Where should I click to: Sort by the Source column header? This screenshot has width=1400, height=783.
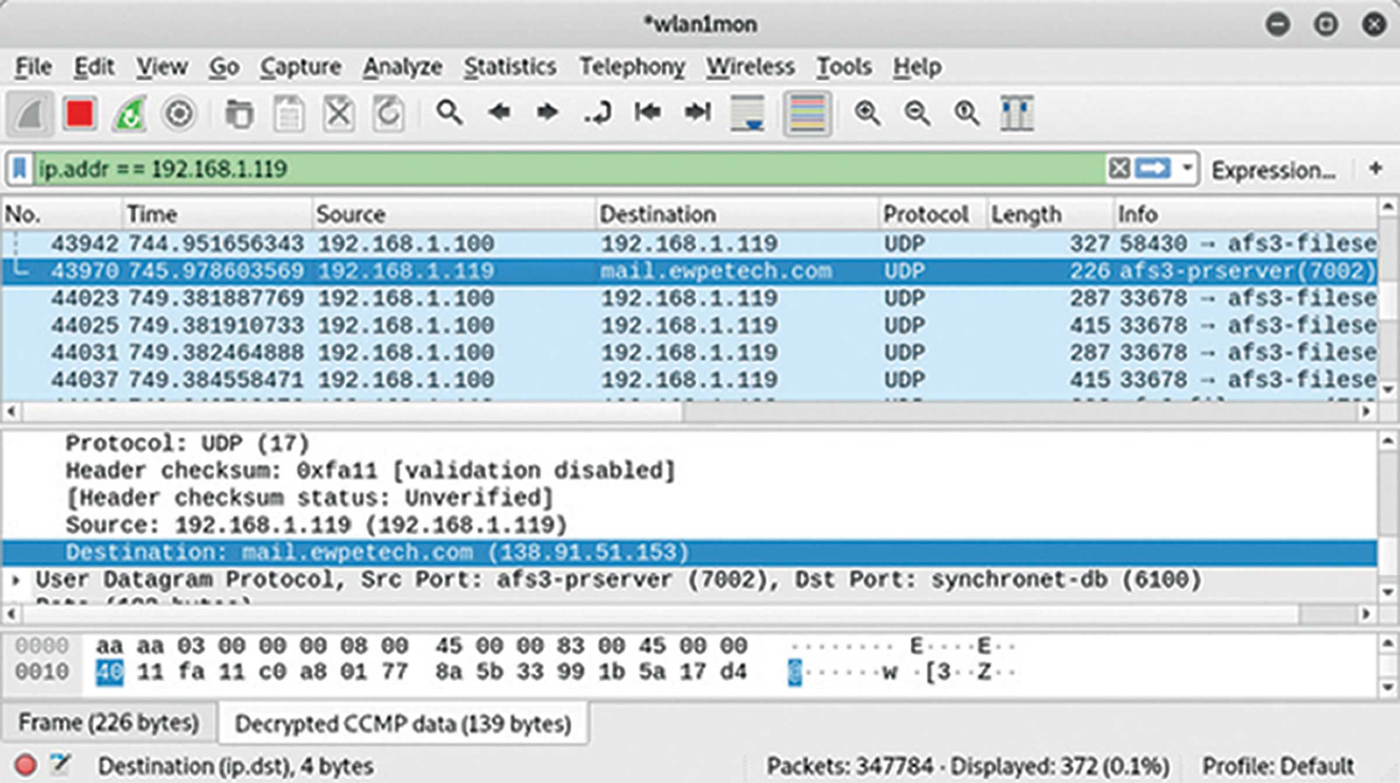click(453, 214)
